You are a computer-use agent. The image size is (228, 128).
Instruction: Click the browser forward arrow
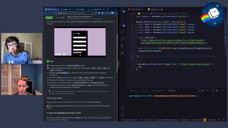(49, 13)
